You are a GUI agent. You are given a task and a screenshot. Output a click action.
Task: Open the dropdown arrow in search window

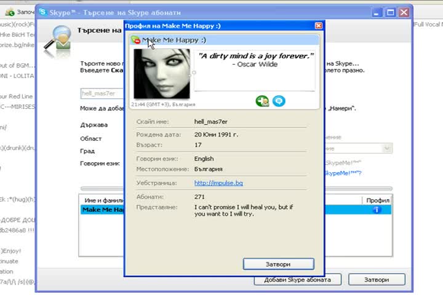387,148
